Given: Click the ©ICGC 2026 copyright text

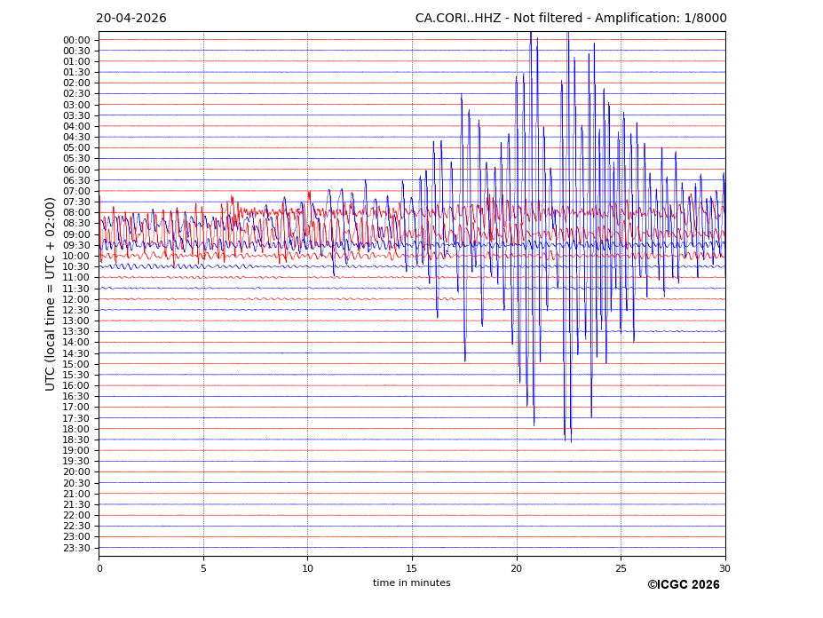Looking at the screenshot, I should tap(683, 585).
